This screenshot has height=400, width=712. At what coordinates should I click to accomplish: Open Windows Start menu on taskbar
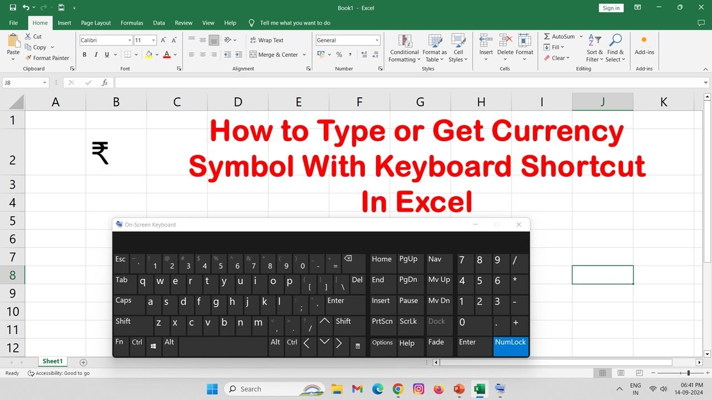212,389
